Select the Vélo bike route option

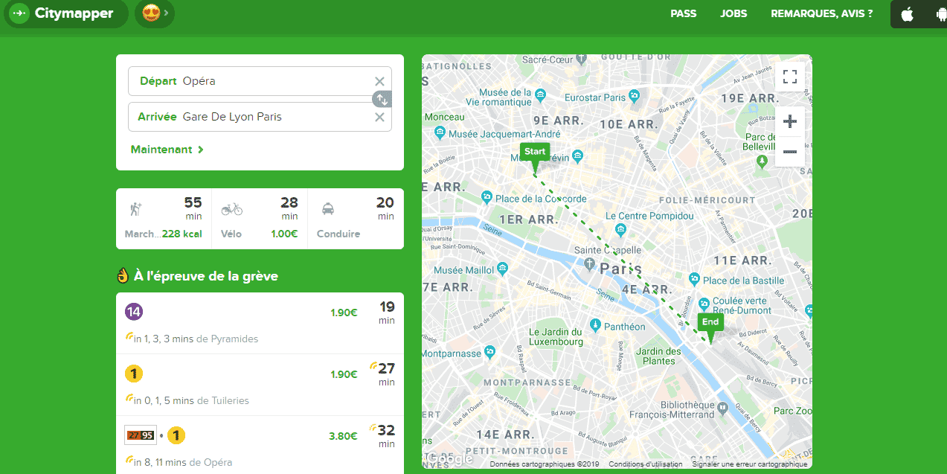pos(259,219)
